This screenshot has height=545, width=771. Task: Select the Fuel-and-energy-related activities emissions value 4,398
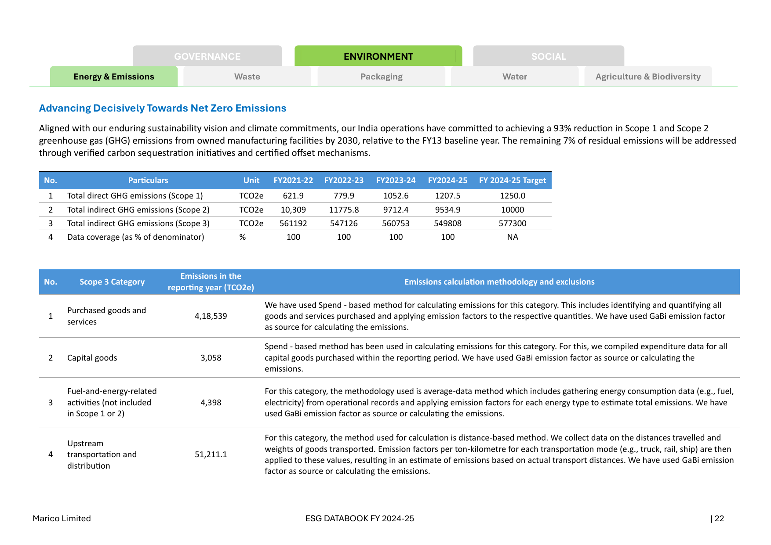pyautogui.click(x=211, y=403)
